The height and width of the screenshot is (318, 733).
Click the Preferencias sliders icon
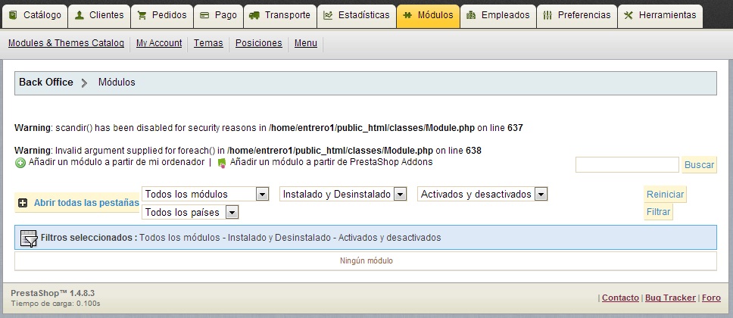pyautogui.click(x=547, y=15)
